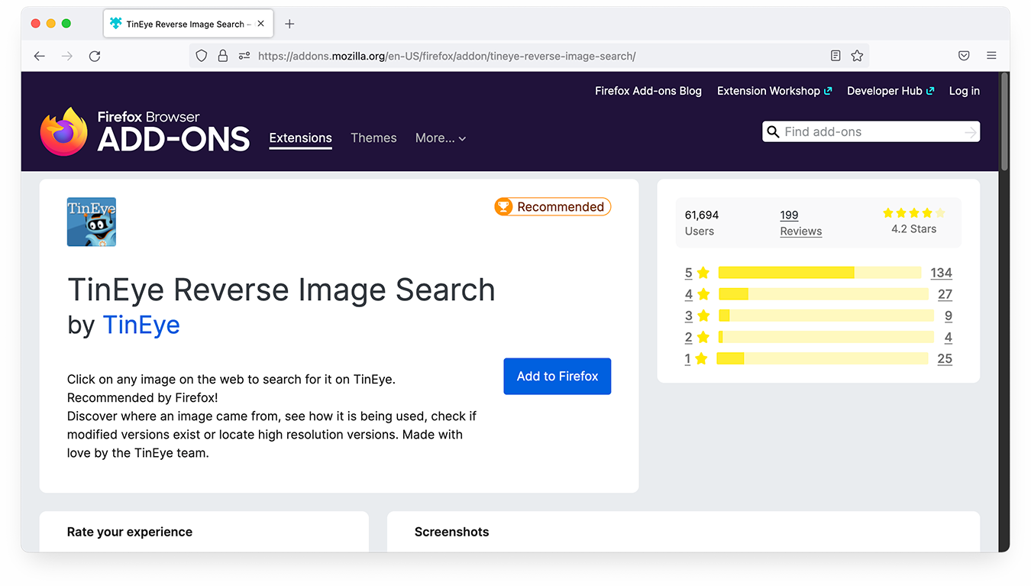Click the search magnifier icon
Viewport: 1031px width, 586px height.
pos(773,131)
